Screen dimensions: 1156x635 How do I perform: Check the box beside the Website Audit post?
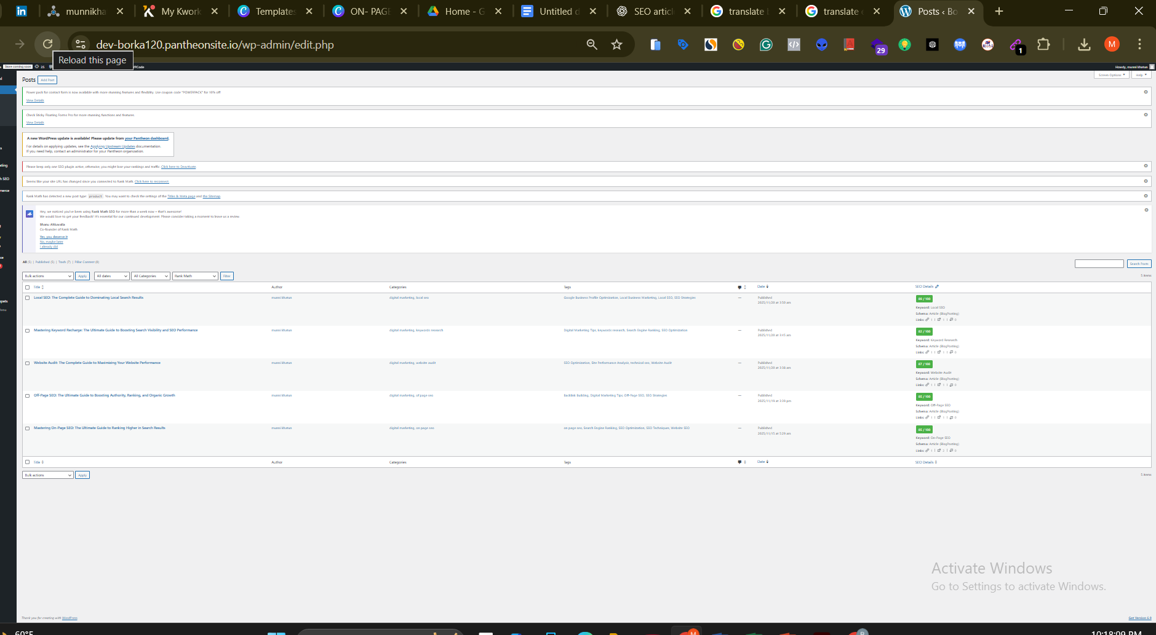coord(27,363)
